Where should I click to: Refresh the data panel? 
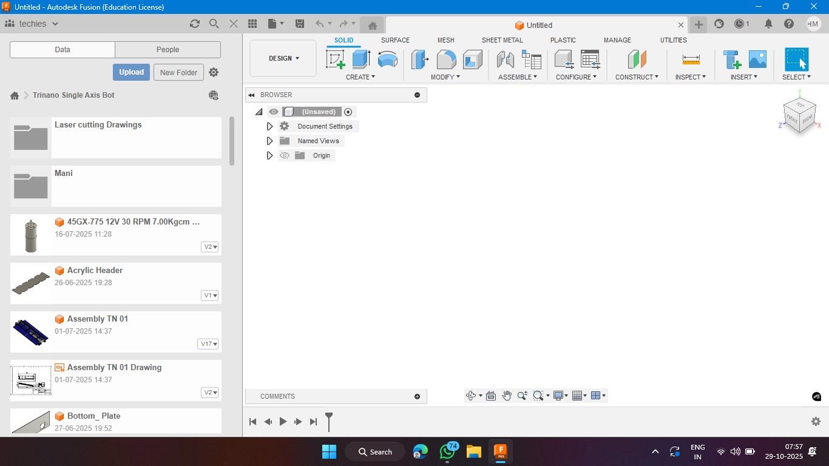pos(194,24)
